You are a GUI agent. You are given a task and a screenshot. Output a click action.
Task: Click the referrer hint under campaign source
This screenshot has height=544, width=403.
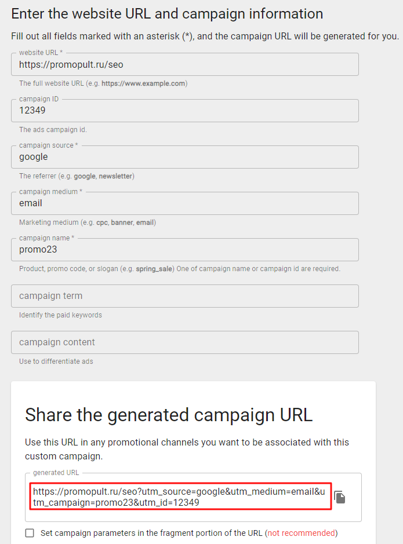tap(77, 176)
